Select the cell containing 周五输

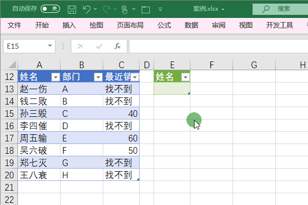click(x=39, y=138)
